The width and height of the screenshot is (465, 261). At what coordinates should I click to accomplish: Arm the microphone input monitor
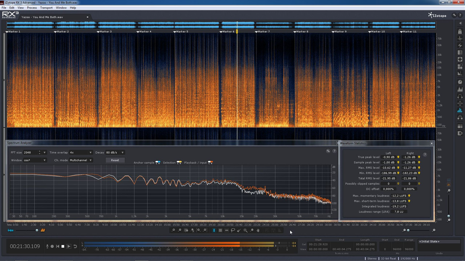47,246
